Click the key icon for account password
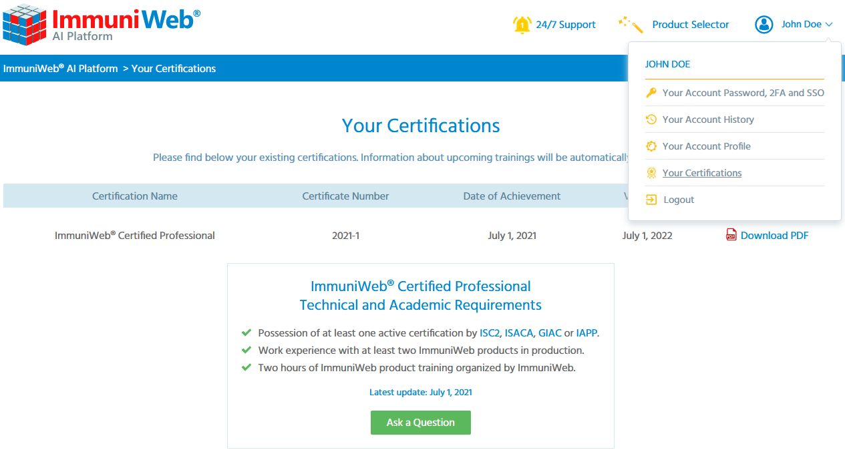The width and height of the screenshot is (845, 452). 651,93
